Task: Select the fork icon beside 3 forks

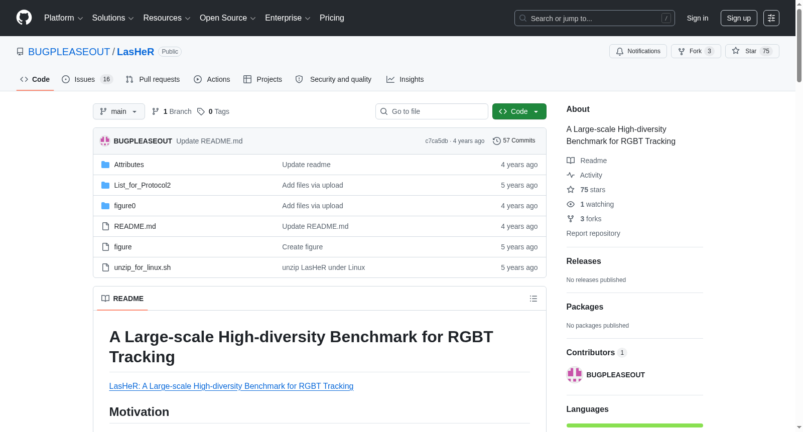Action: click(x=571, y=219)
